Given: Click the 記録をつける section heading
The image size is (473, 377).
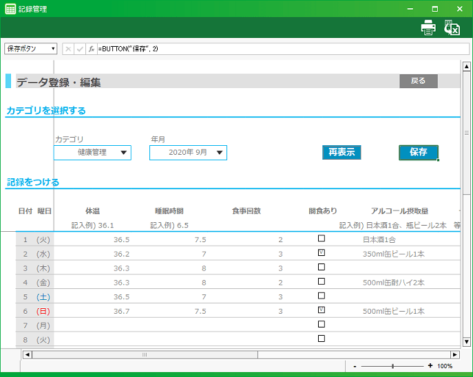Looking at the screenshot, I should point(33,182).
